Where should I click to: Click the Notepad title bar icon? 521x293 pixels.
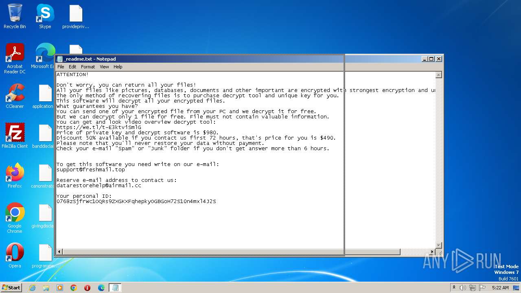[60, 59]
